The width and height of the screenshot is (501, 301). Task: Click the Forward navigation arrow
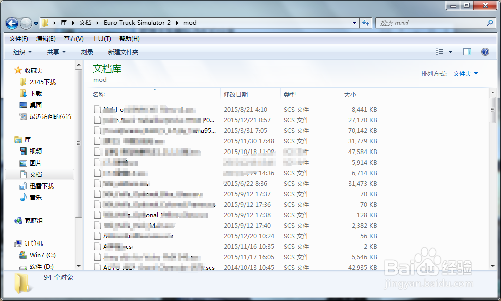(x=26, y=23)
